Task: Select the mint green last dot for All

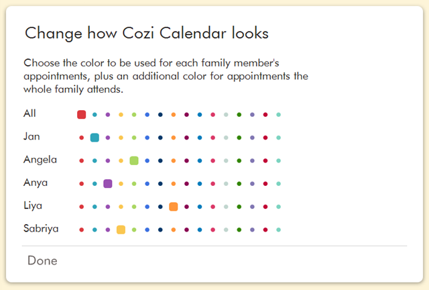Action: (x=279, y=115)
